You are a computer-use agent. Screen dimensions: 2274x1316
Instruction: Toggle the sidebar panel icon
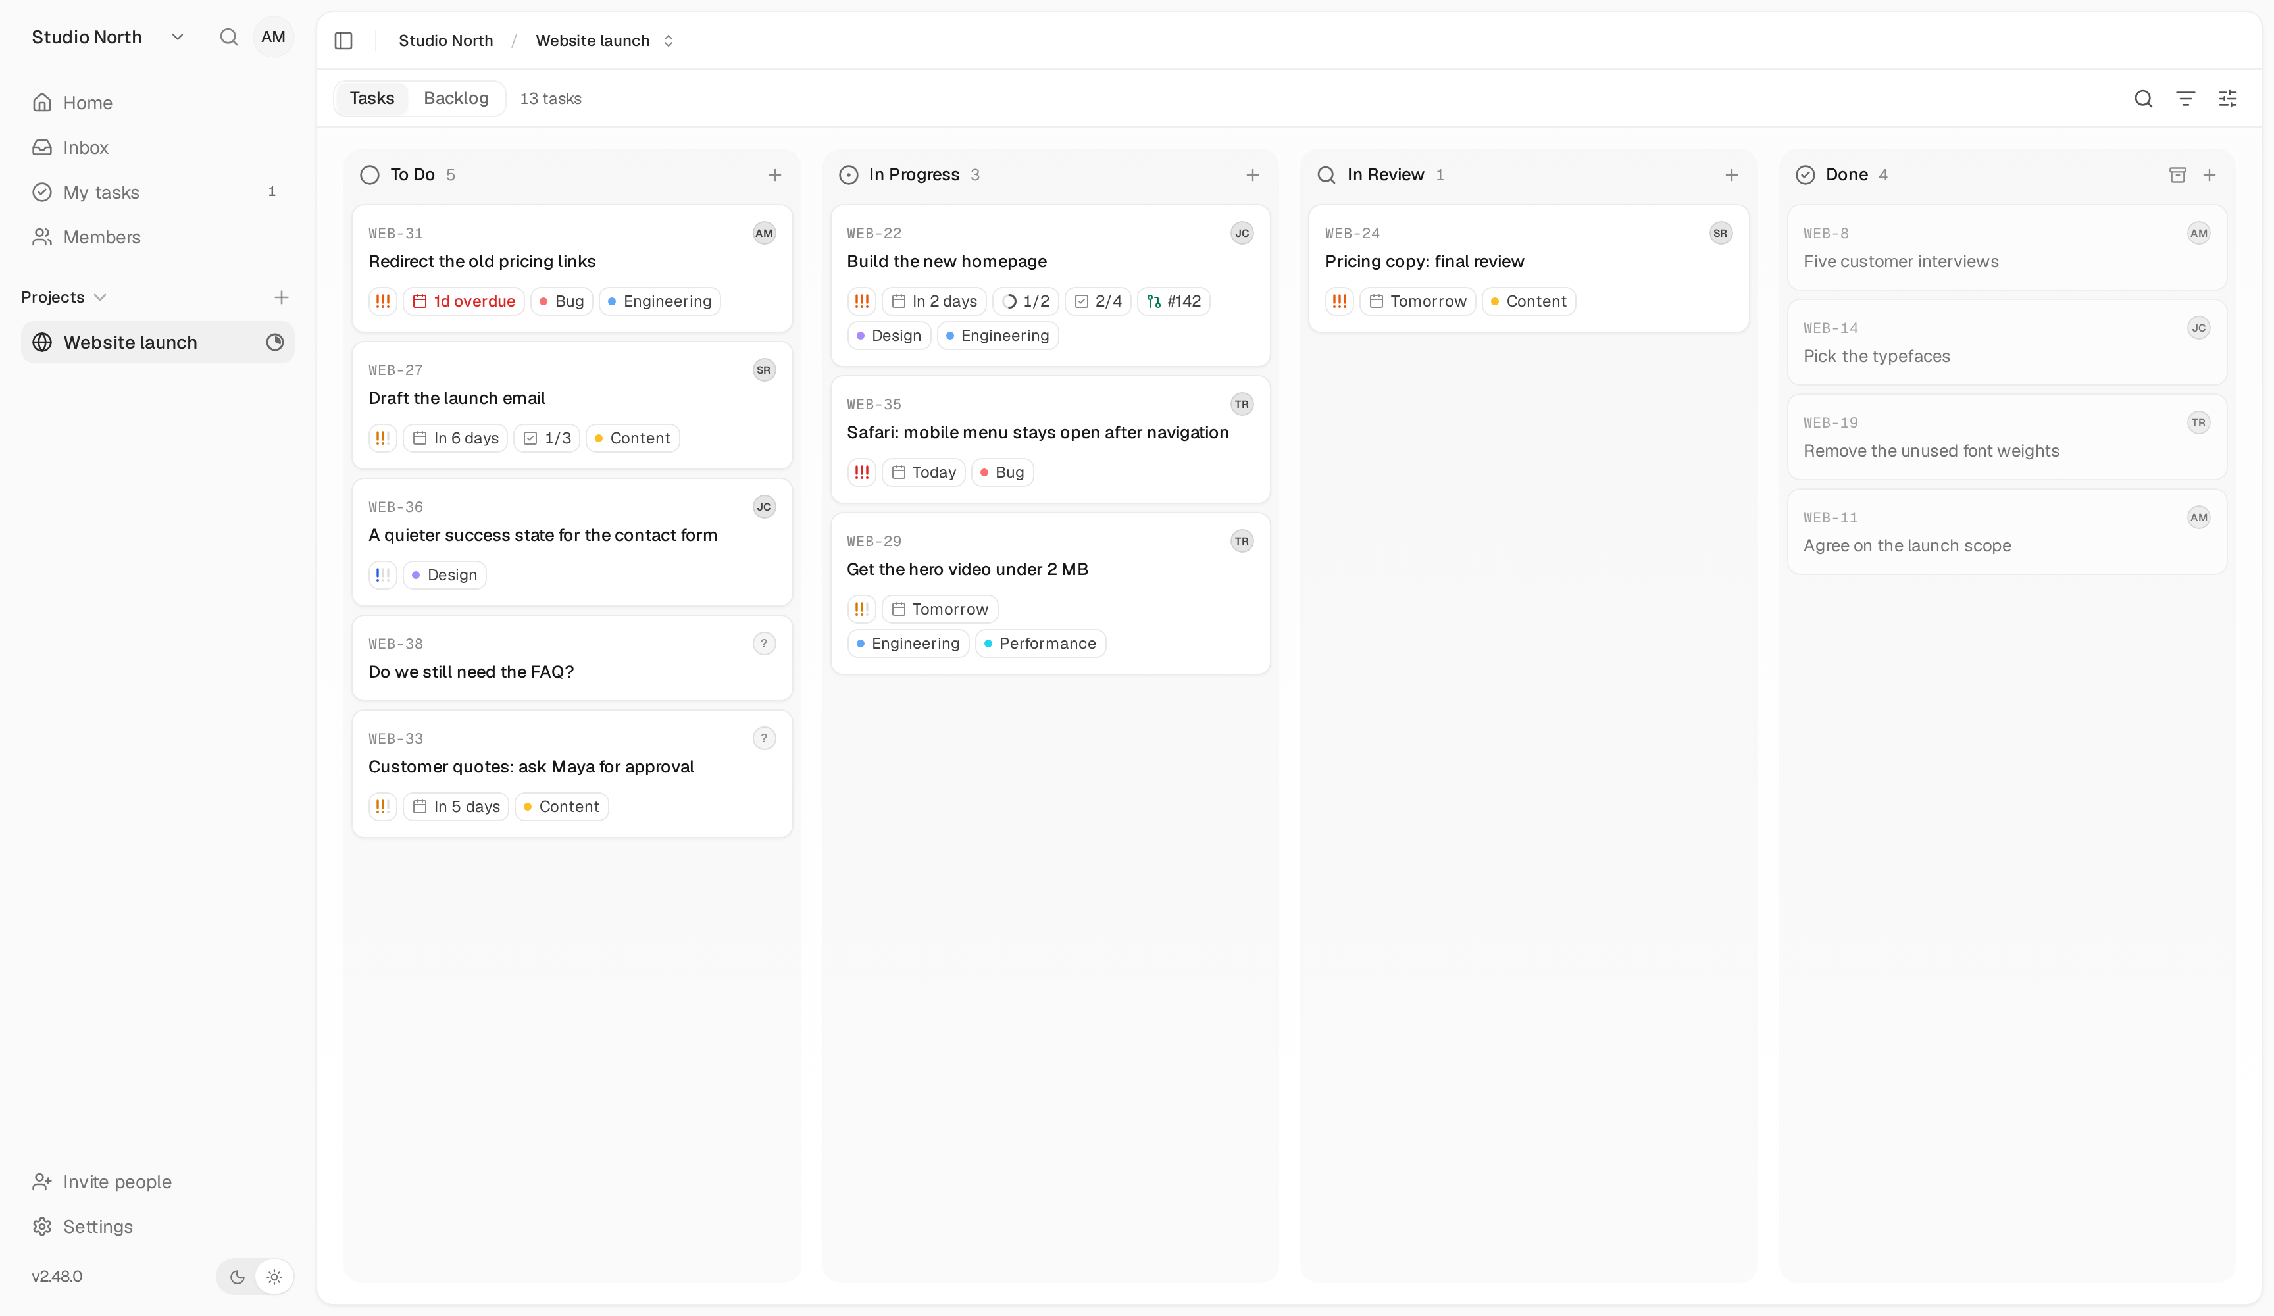pos(343,41)
